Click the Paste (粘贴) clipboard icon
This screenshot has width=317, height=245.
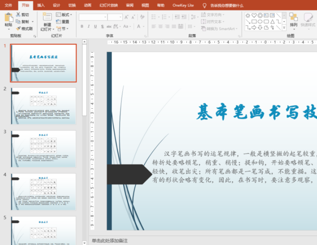[8, 17]
